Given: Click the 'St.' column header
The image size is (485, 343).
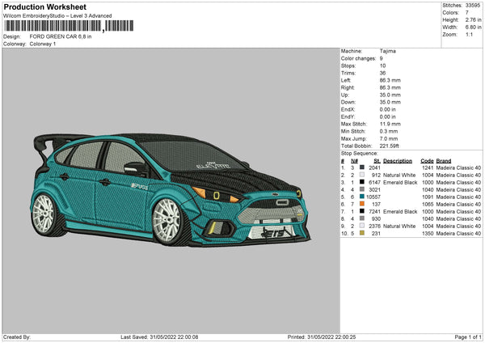Looking at the screenshot, I should pos(377,161).
